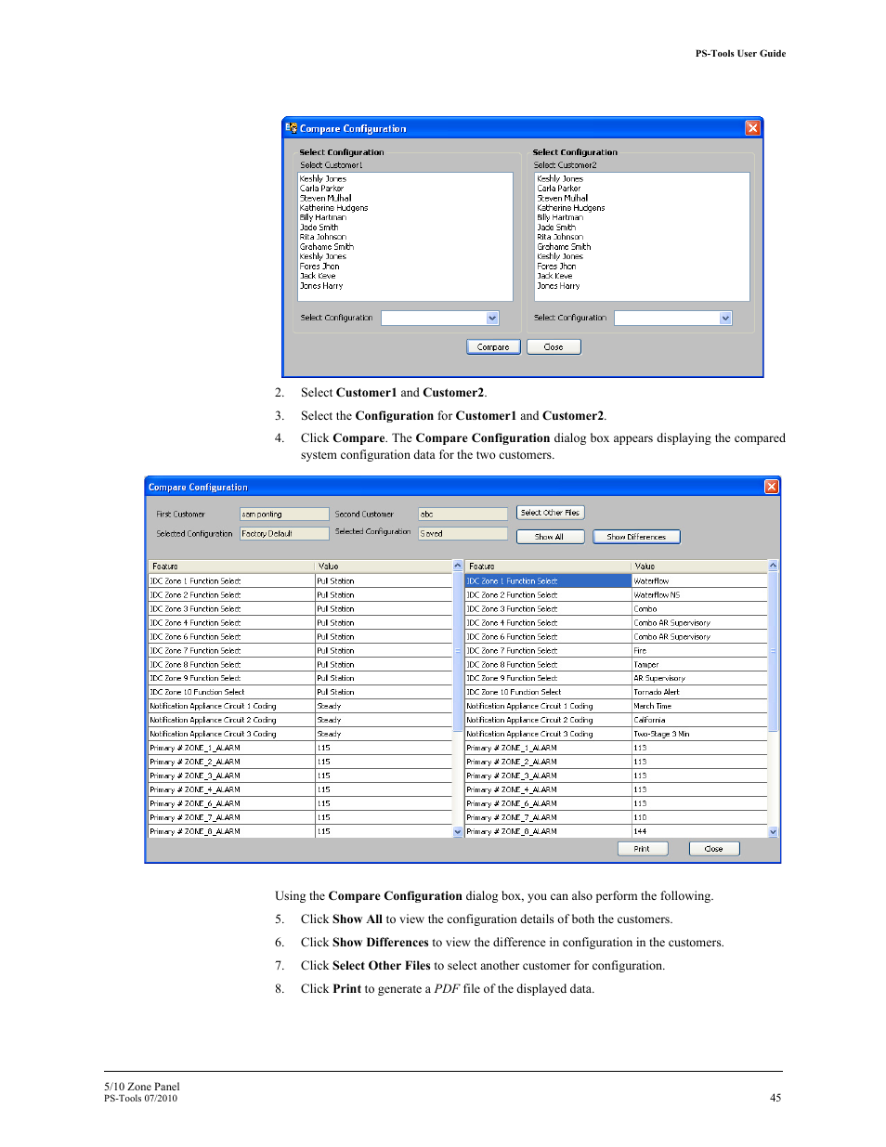Click the right table's vertical scrollbar thumb
Screen dimensions: 886x1147
[773, 650]
